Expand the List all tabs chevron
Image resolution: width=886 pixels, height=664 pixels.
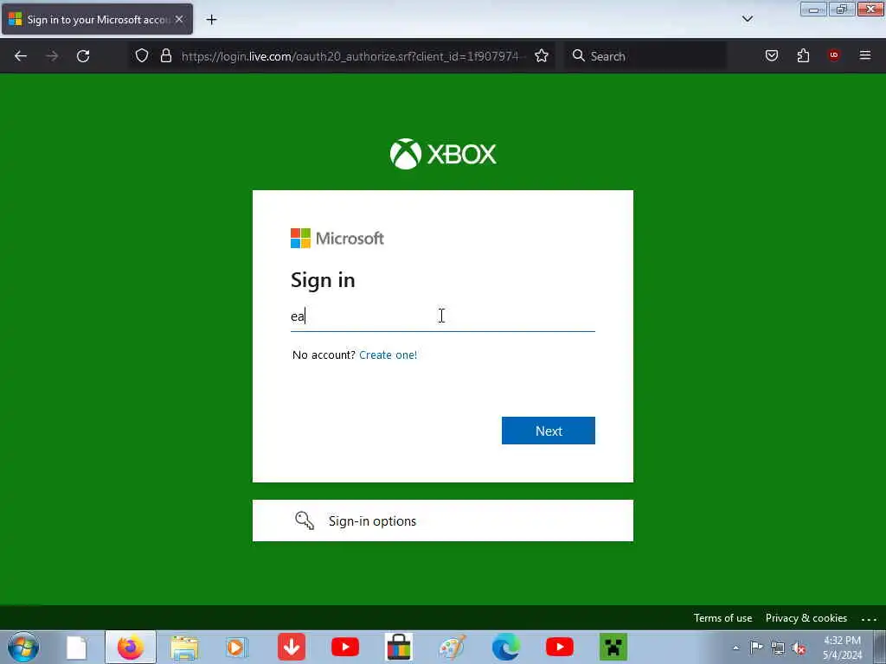click(747, 19)
